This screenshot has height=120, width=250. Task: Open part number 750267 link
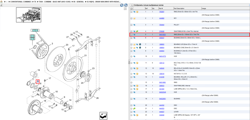[x=162, y=12]
